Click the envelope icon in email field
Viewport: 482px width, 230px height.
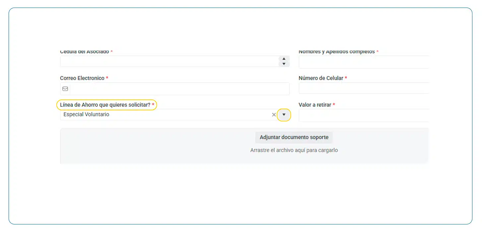(65, 89)
